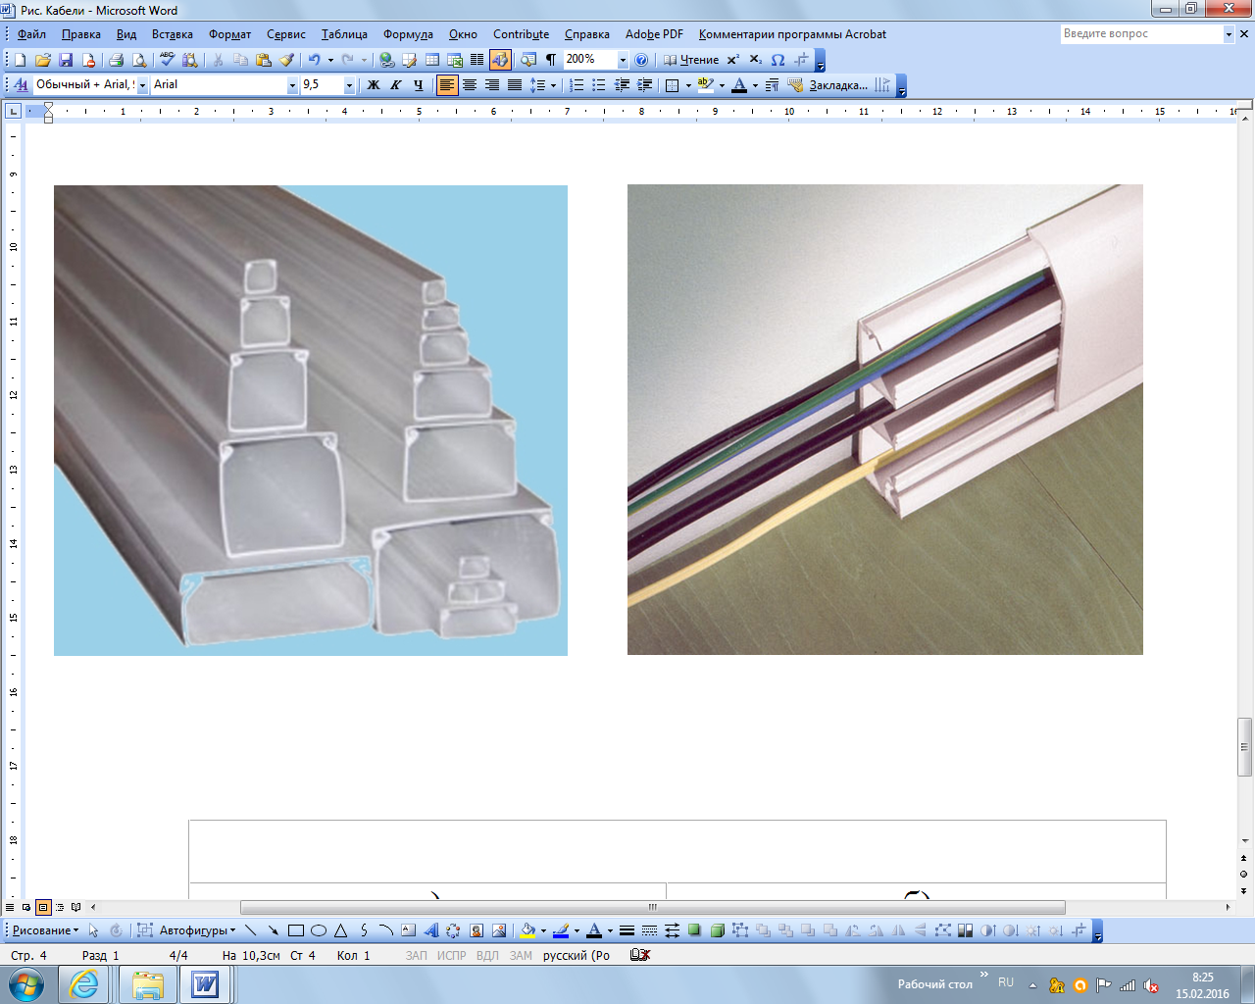Open the style dropdown Обычный + Arial

pyautogui.click(x=142, y=85)
